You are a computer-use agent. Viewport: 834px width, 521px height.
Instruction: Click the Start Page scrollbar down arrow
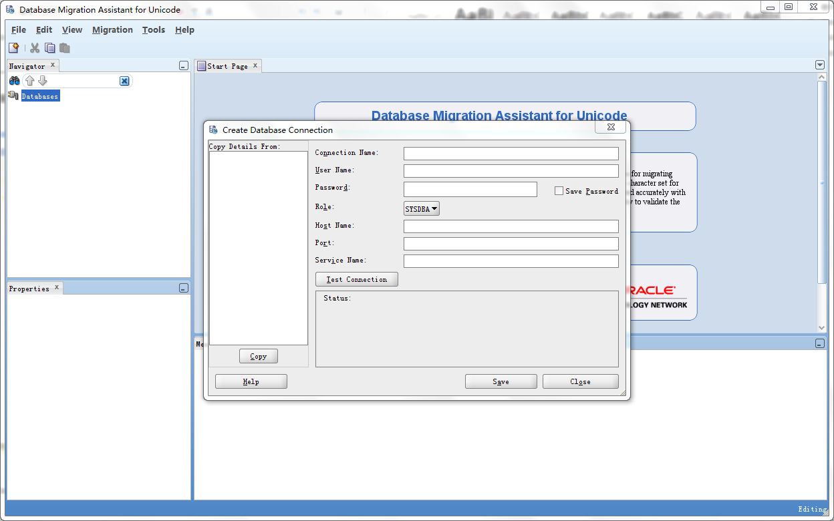tap(822, 328)
